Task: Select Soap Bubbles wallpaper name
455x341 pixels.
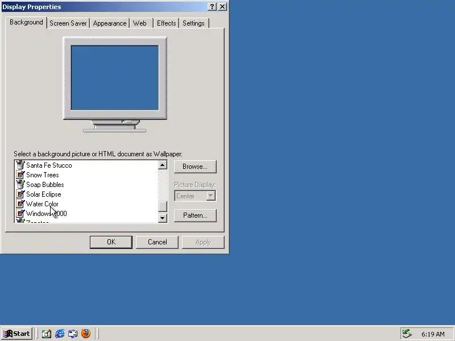Action: [45, 185]
